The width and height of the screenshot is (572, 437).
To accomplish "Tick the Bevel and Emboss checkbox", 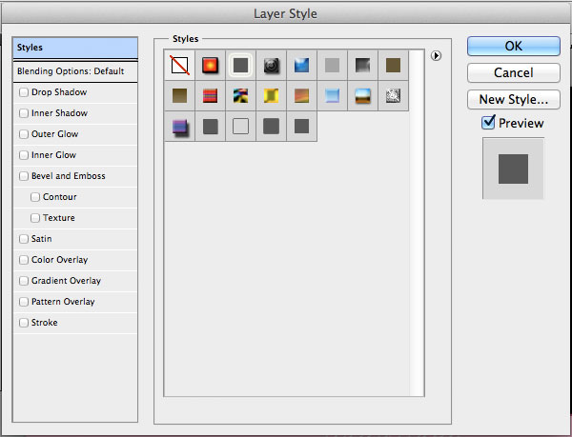I will (24, 176).
